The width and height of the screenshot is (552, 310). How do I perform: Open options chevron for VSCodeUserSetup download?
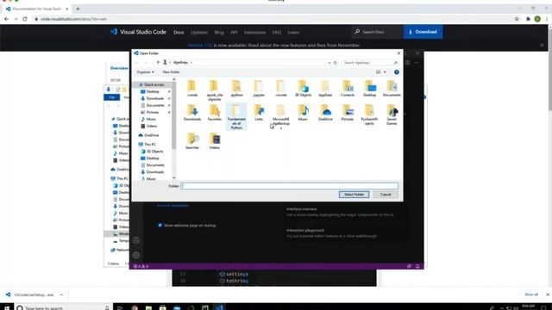tap(61, 294)
